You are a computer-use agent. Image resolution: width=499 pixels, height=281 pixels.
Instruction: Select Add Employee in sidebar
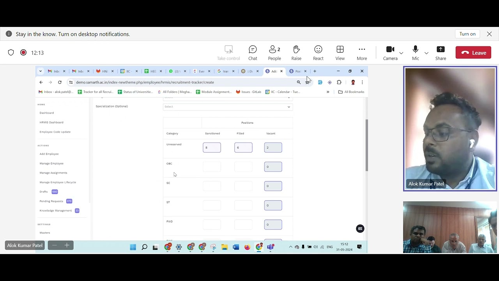point(49,154)
